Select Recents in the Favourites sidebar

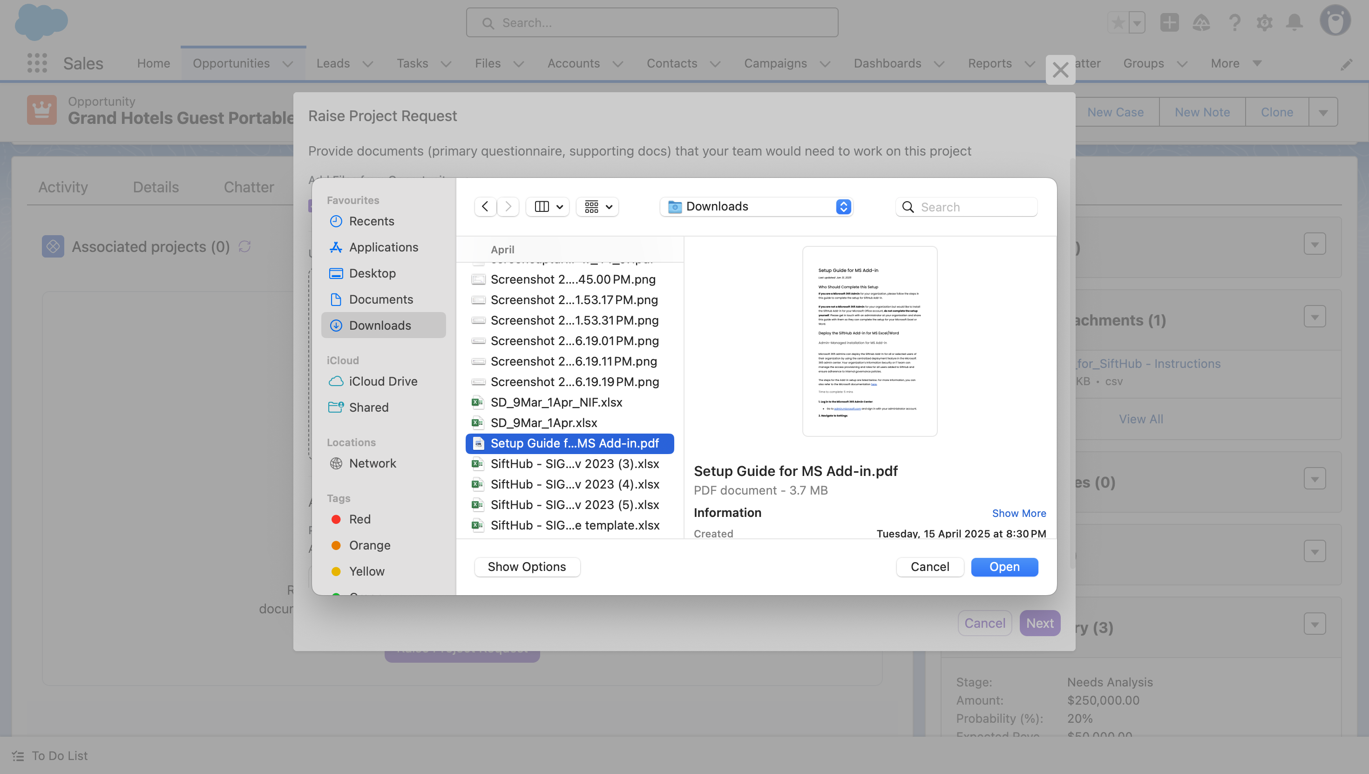pyautogui.click(x=371, y=221)
